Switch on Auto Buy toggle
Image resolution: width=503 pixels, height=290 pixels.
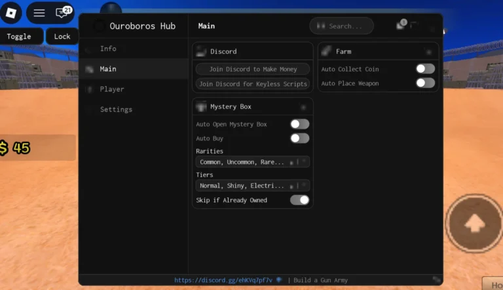pos(299,138)
